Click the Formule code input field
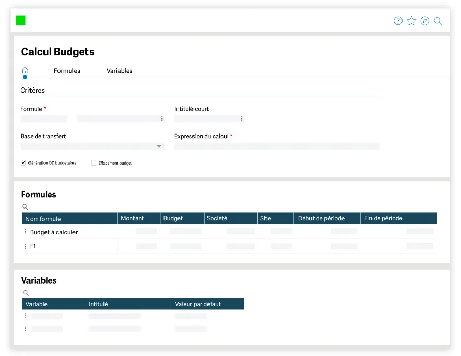 pos(44,119)
